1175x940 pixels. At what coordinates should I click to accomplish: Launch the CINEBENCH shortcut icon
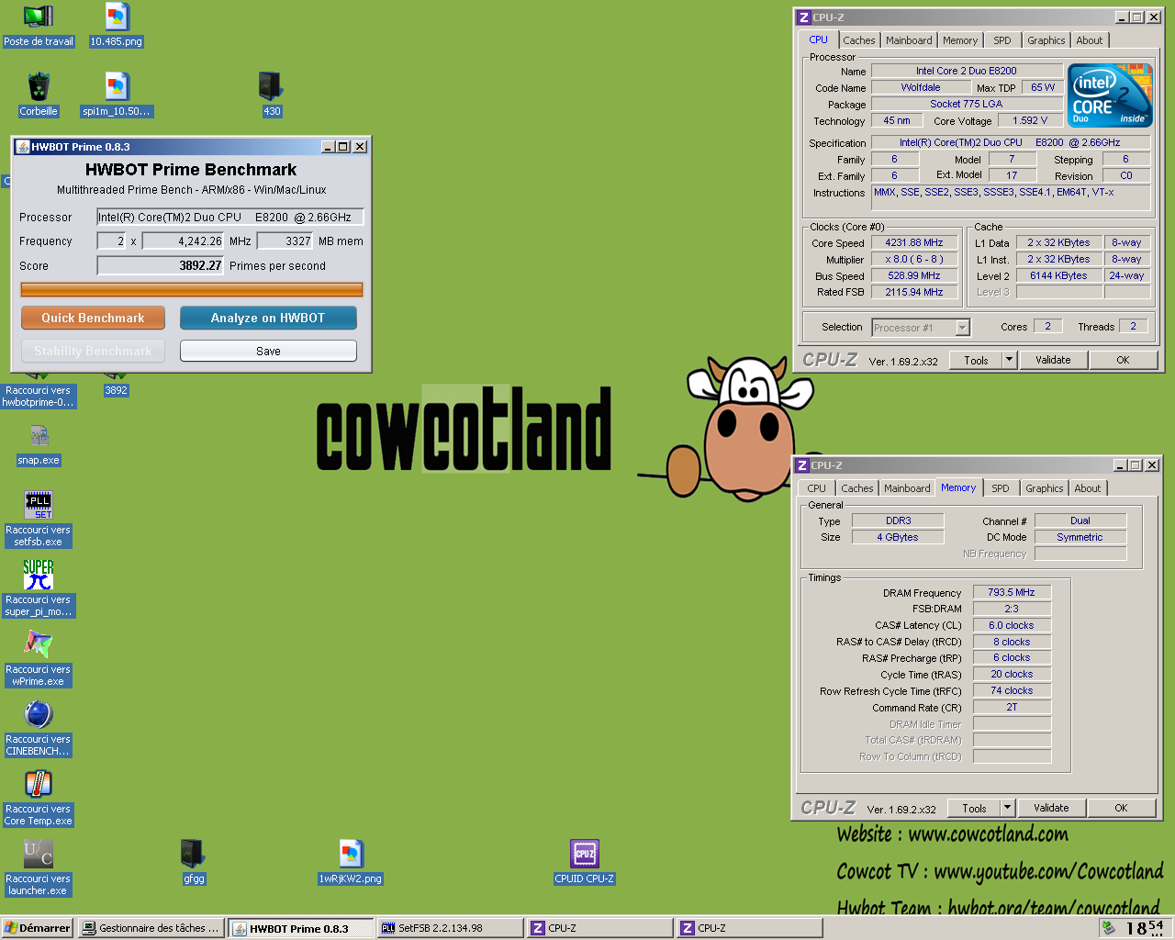38,714
